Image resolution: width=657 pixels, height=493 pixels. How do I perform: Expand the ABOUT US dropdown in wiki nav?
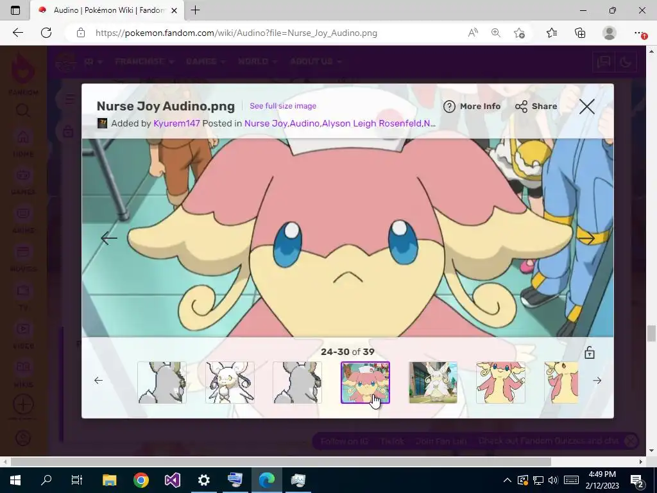(x=316, y=61)
